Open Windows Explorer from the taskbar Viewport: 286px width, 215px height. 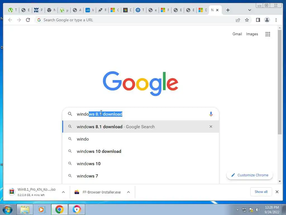tap(25, 209)
